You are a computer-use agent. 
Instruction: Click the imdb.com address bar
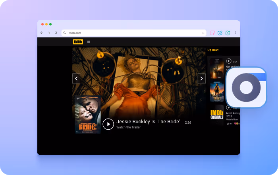(134, 33)
